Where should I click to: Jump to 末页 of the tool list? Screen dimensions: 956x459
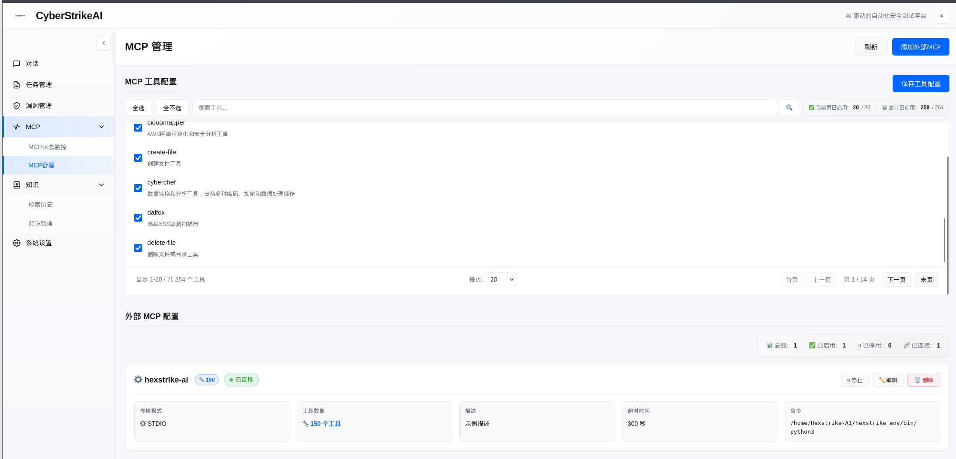point(927,279)
